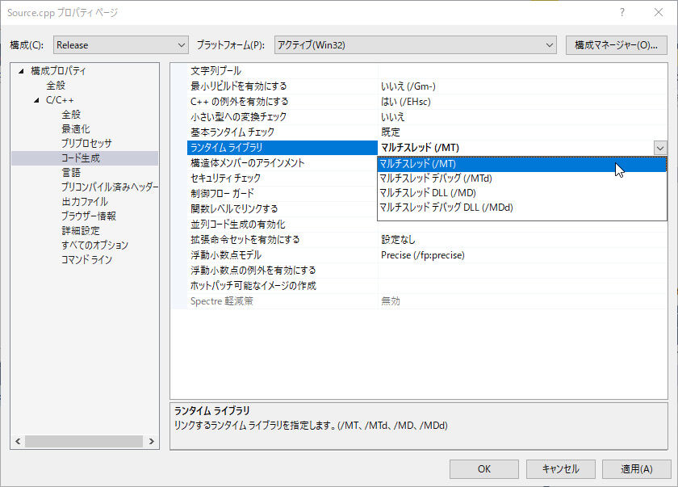
Task: Choose マルチスレッド (/MT) from the list
Action: (522, 164)
